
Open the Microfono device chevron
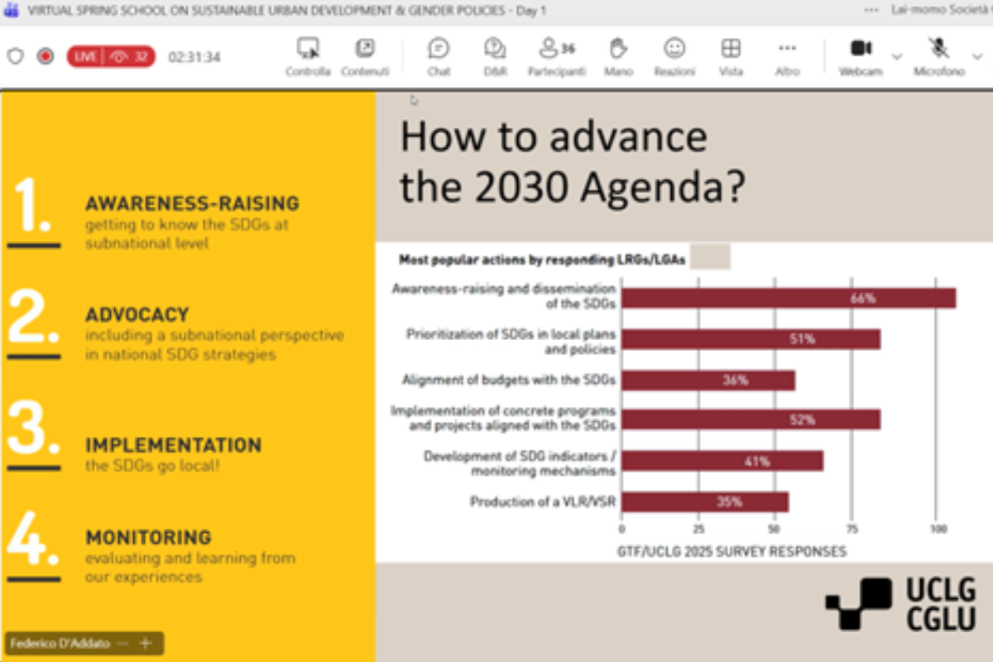976,56
